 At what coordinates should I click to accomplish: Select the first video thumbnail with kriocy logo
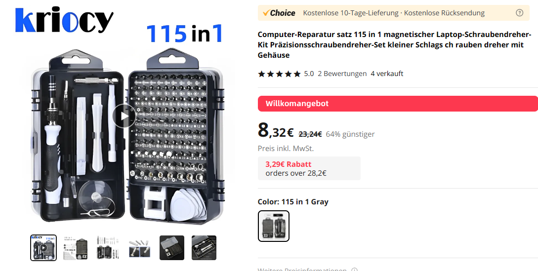(43, 248)
